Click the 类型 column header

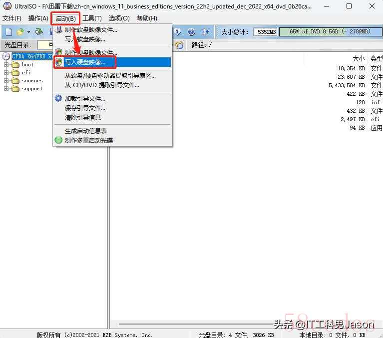(x=377, y=58)
